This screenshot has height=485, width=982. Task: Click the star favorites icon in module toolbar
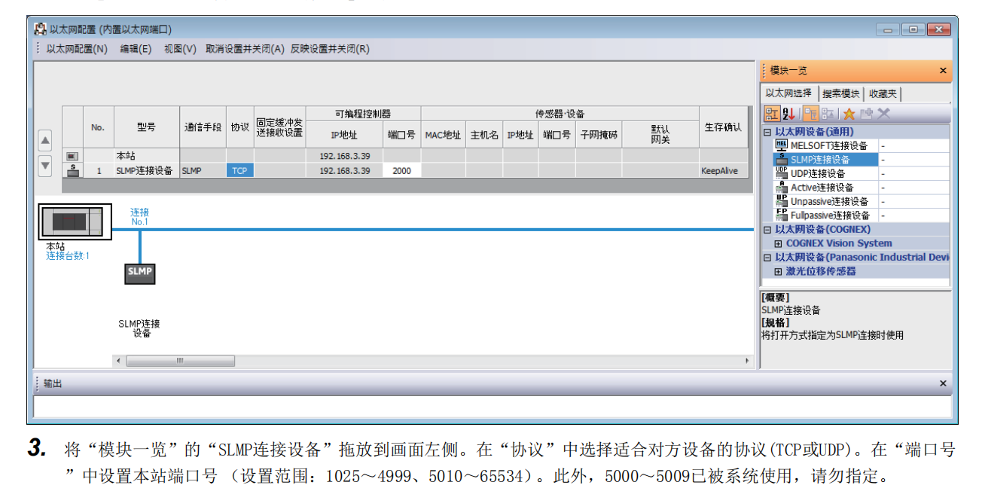pos(849,114)
